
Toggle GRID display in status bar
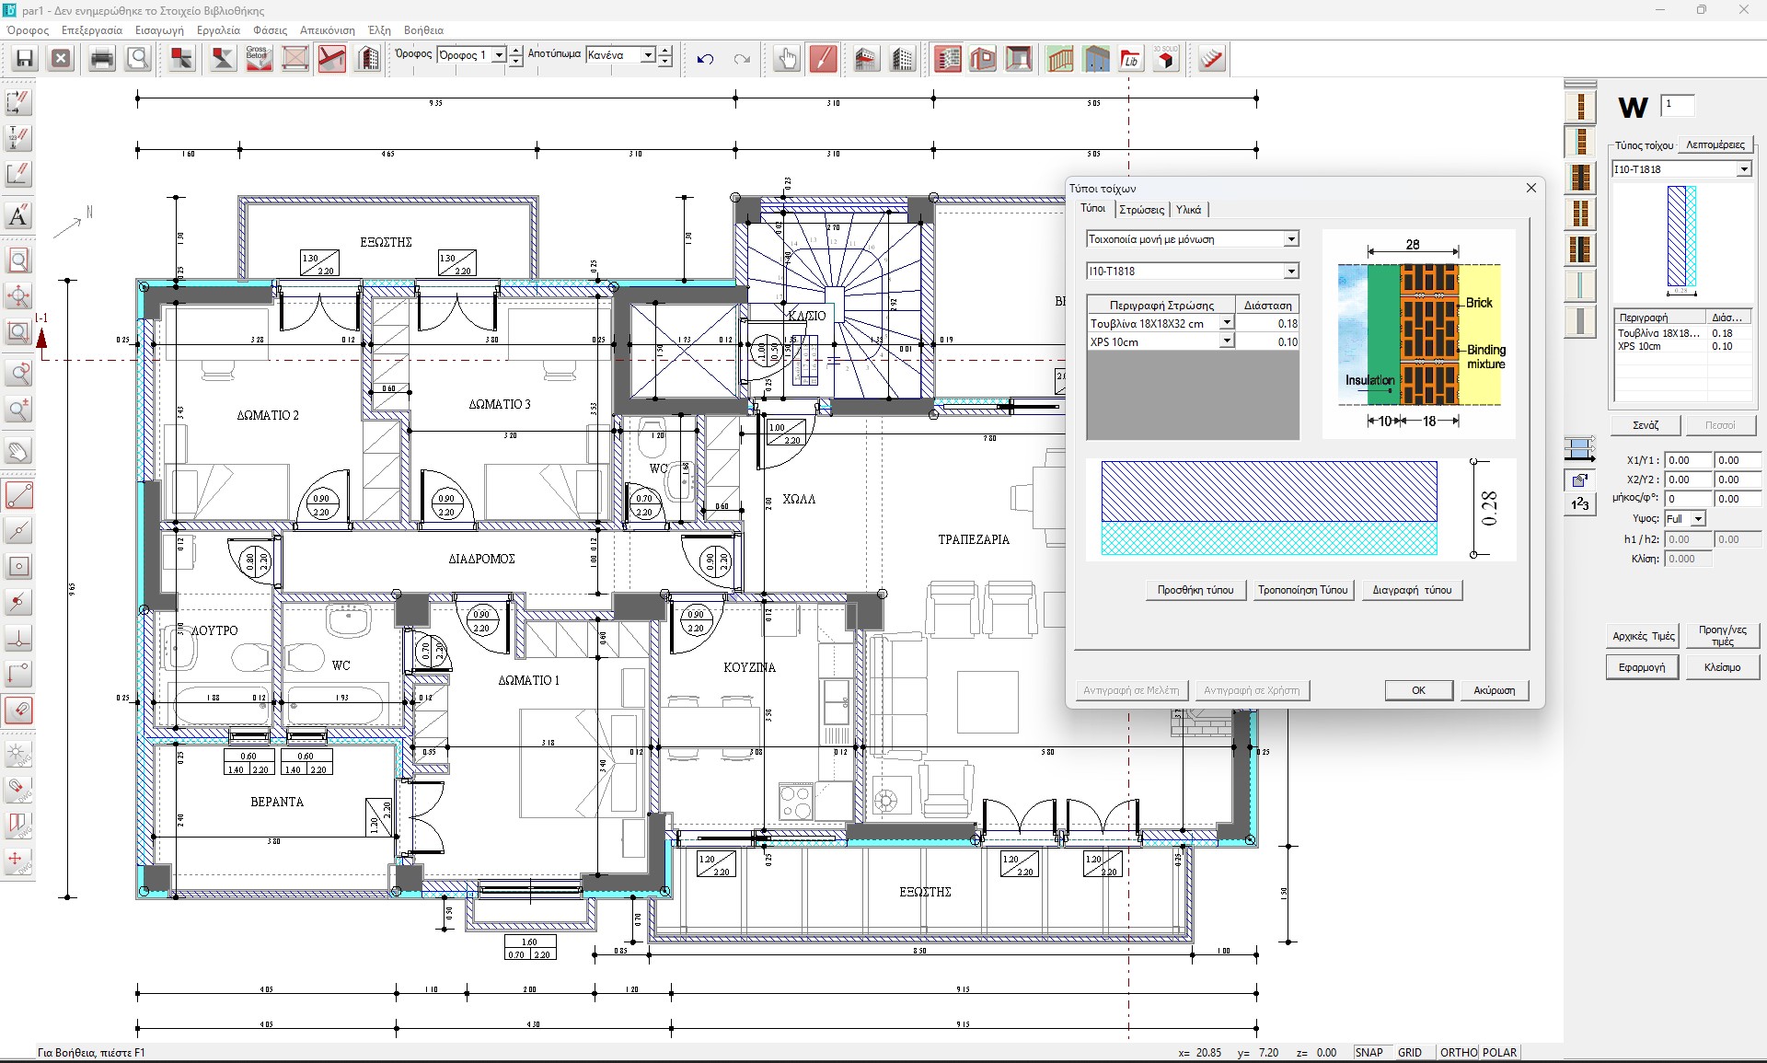(x=1409, y=1052)
